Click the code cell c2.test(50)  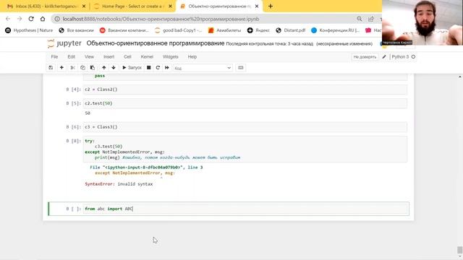click(245, 103)
